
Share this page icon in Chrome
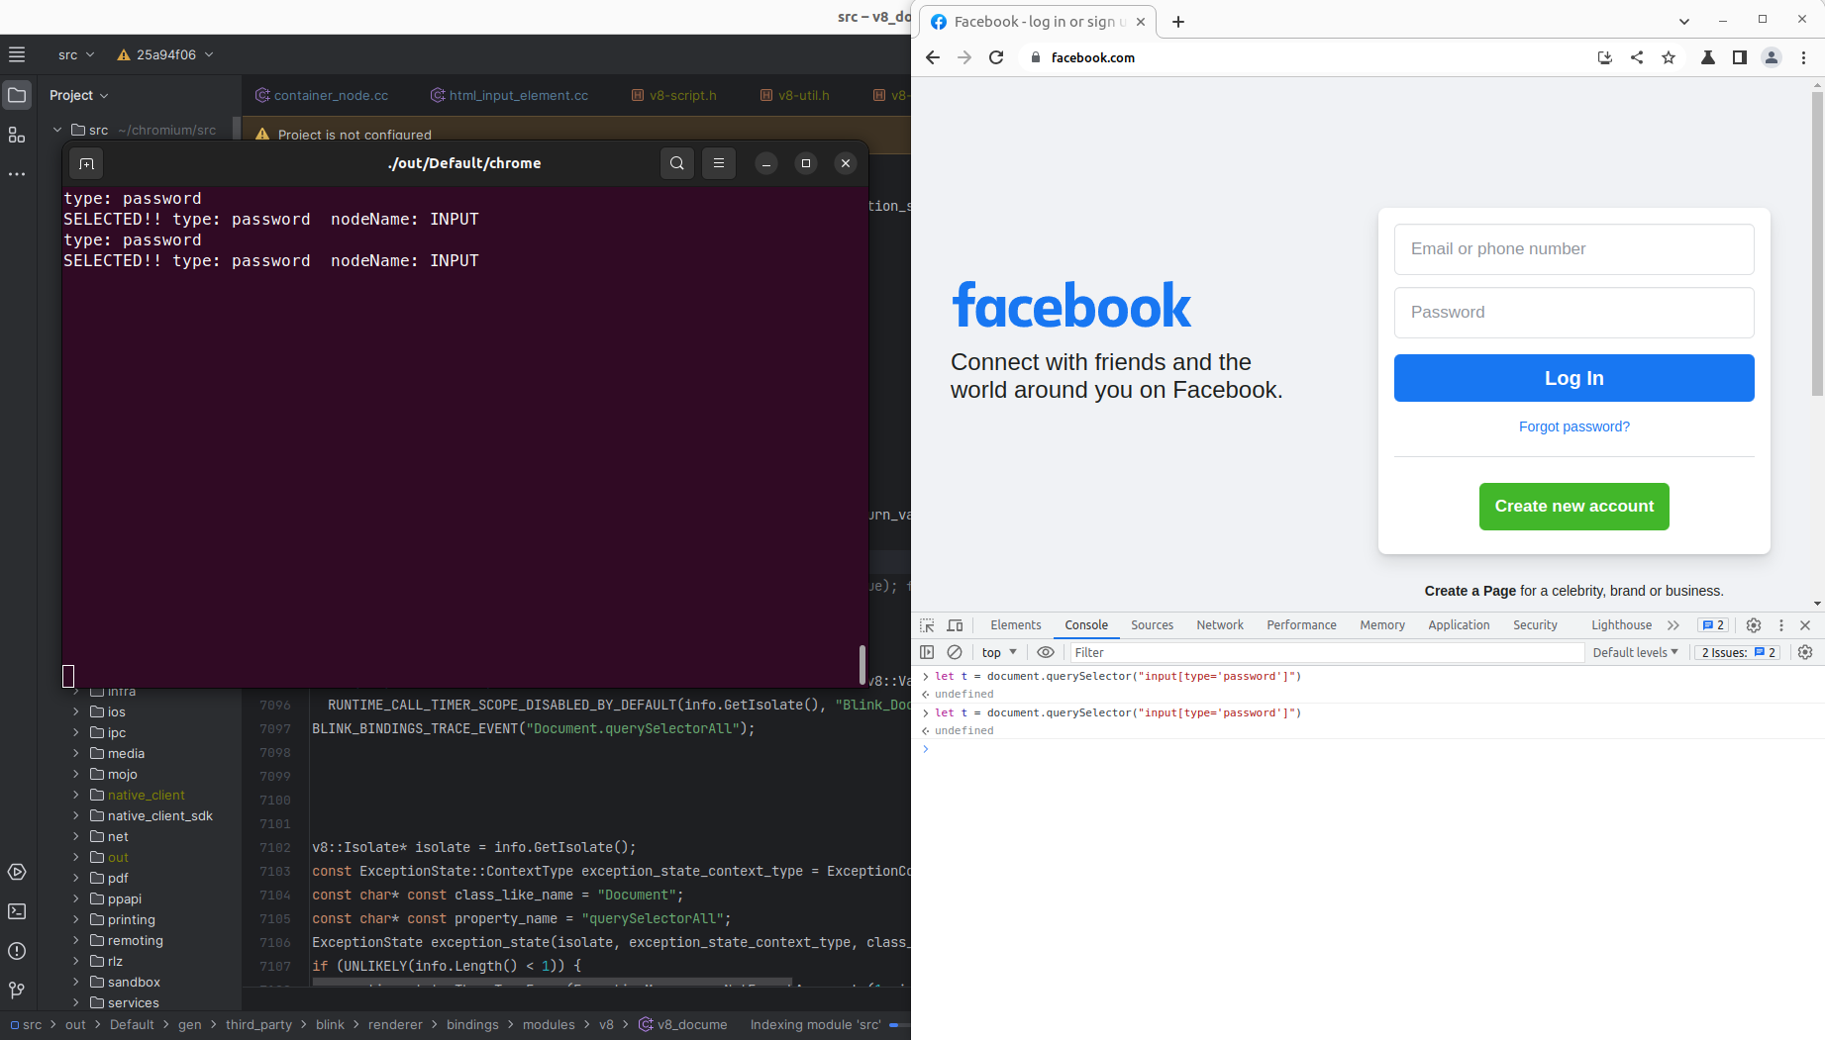tap(1637, 57)
